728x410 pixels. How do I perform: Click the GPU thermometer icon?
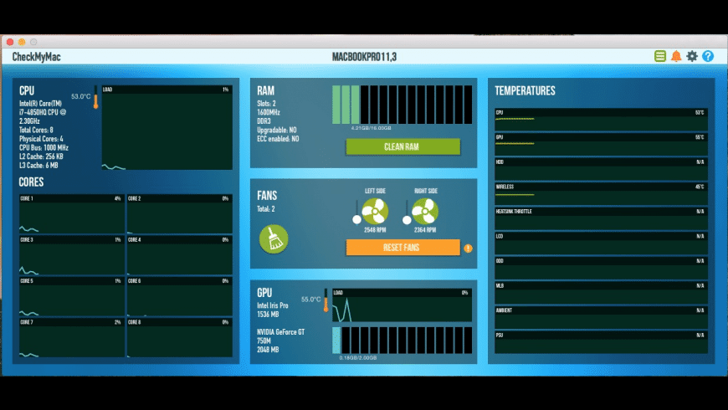326,300
